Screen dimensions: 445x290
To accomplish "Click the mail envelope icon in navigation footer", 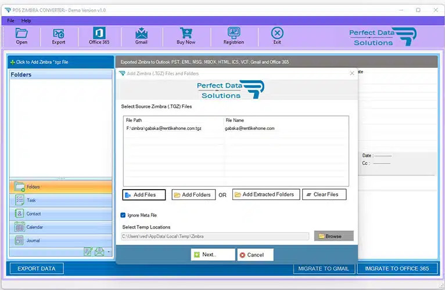I will tap(99, 252).
